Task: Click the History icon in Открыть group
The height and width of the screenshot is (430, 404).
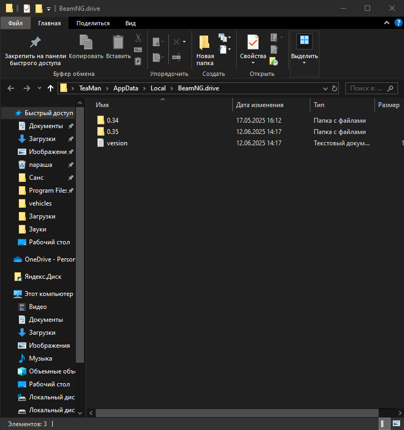Action: click(x=274, y=61)
